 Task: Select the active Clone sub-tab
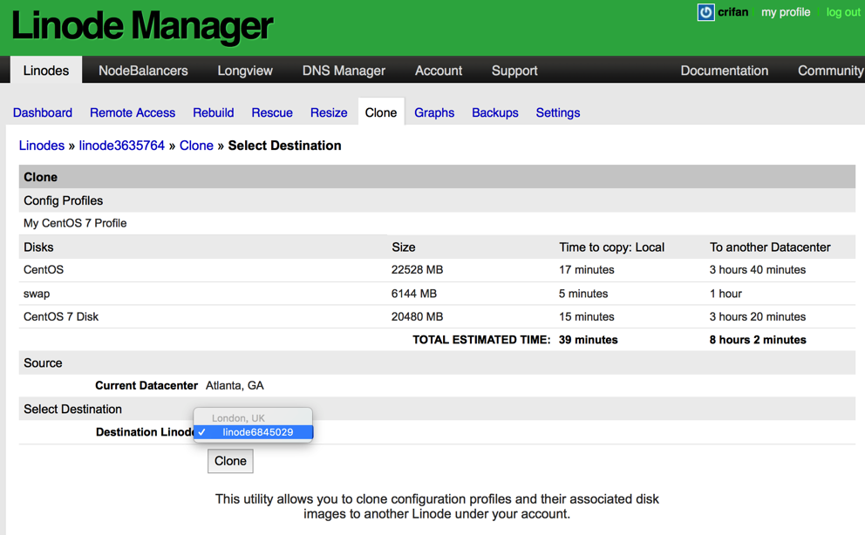click(381, 112)
